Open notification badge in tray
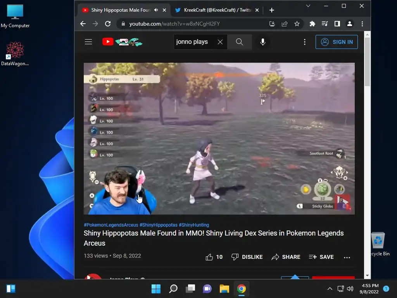Viewport: 397px width, 298px height. coord(386,289)
